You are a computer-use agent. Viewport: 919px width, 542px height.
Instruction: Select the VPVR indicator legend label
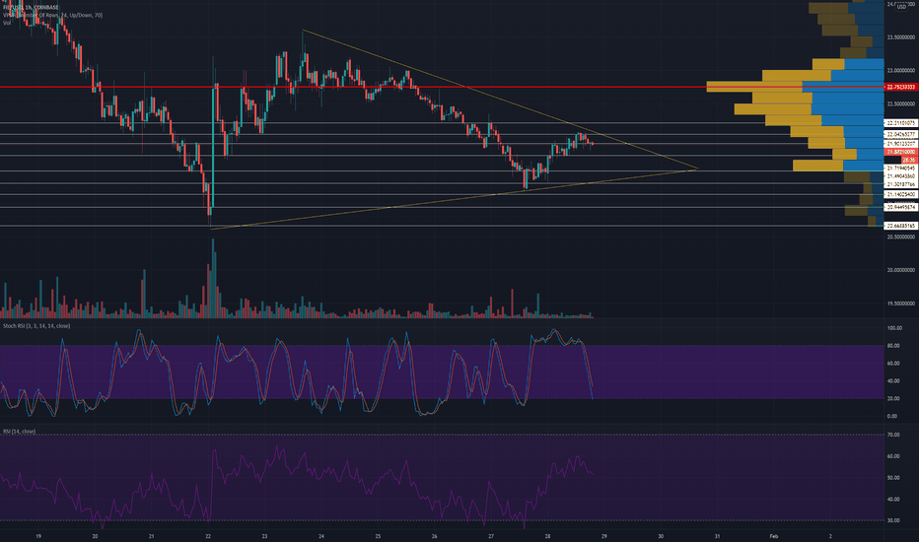tap(52, 15)
